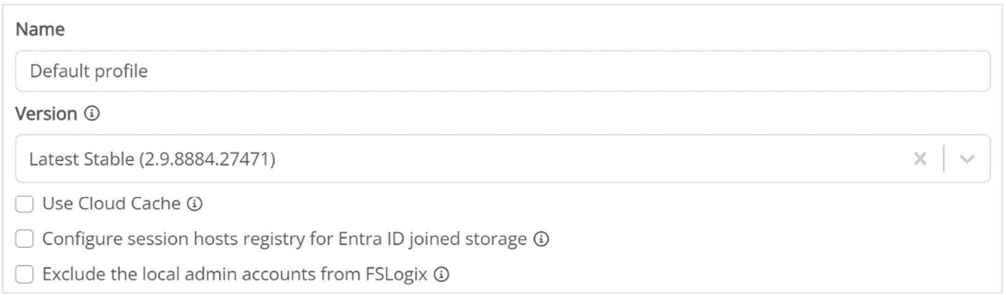This screenshot has width=1006, height=295.
Task: Click the divider beside the version chevron
Action: 944,159
